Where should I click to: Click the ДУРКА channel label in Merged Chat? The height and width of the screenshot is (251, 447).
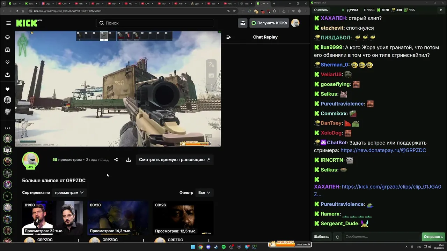point(353,10)
